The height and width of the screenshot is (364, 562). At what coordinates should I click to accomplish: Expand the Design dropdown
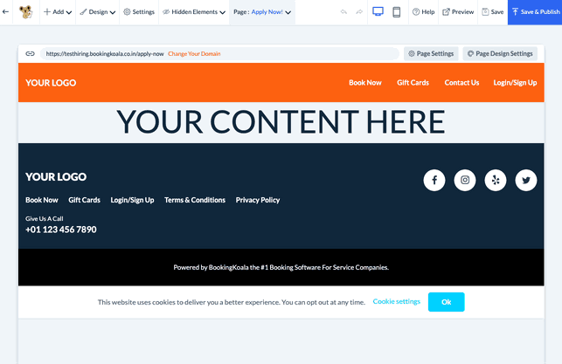point(98,12)
